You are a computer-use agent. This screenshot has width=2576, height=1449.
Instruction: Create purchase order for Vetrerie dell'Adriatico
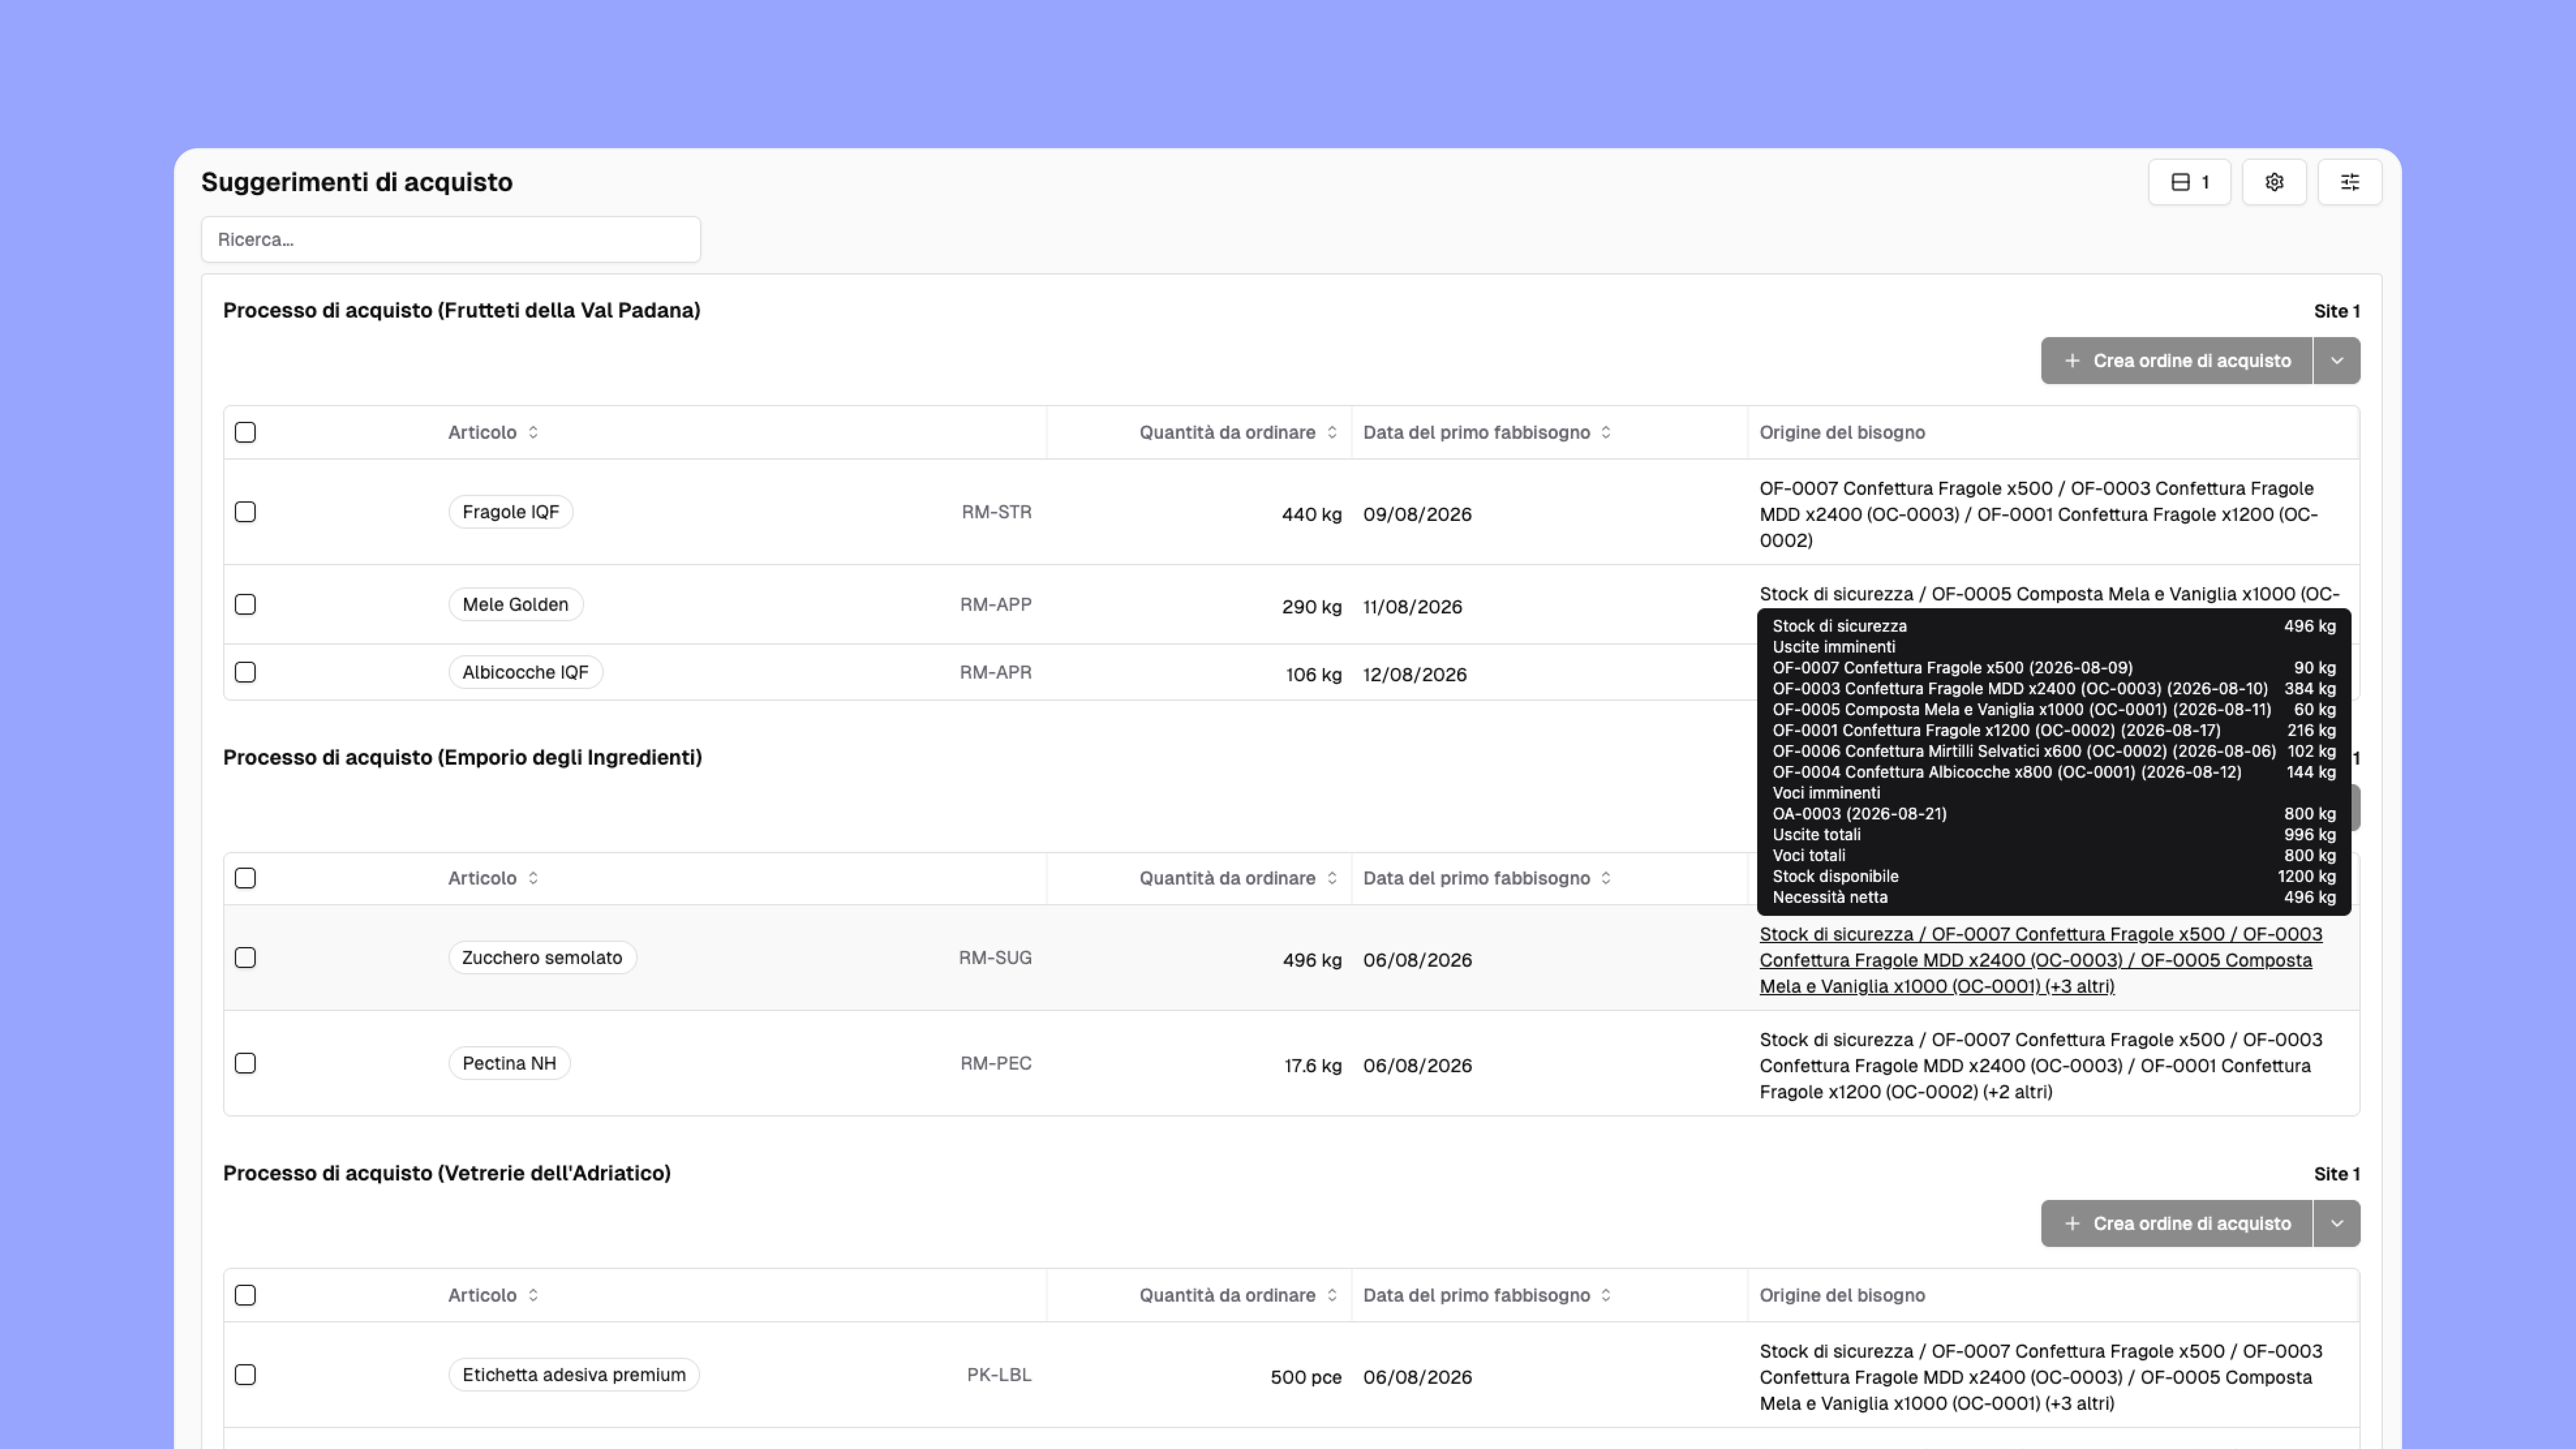[x=2177, y=1223]
